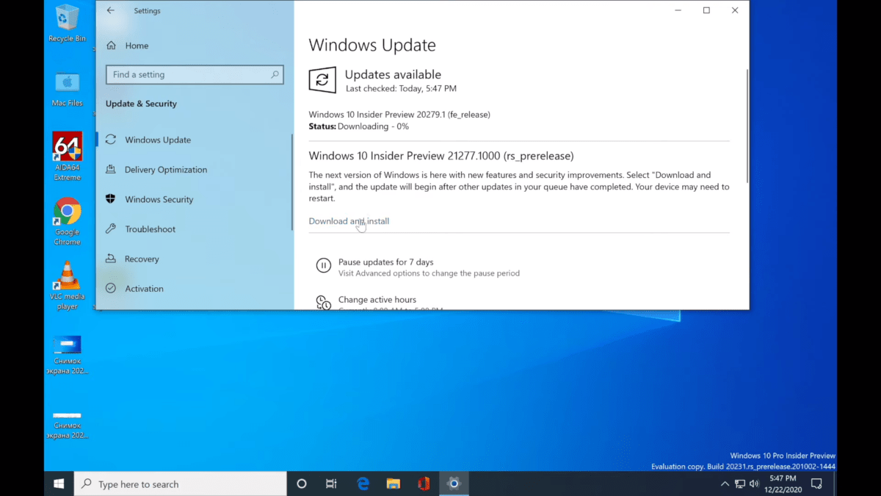Click the Updates available refresh icon
Screen dimensions: 881x496
(x=322, y=80)
